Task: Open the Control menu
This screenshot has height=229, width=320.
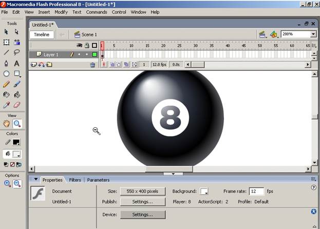Action: pyautogui.click(x=119, y=12)
